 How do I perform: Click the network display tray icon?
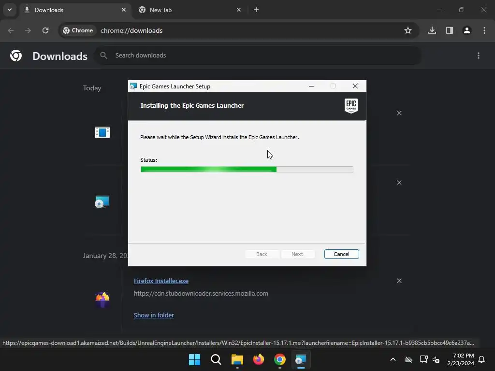click(x=423, y=359)
